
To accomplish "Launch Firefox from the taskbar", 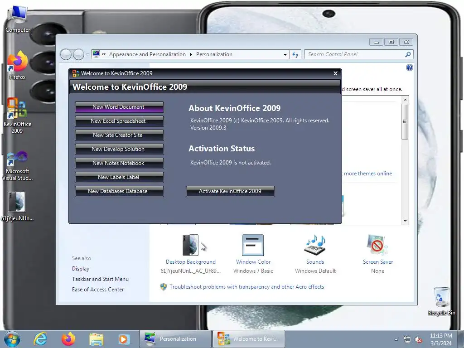I will pyautogui.click(x=68, y=339).
